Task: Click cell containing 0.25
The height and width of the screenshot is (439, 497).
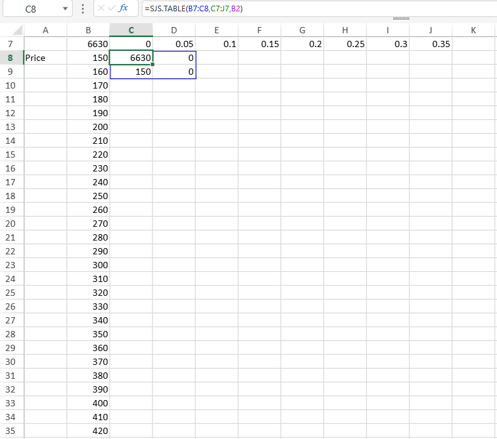Action: pos(345,44)
